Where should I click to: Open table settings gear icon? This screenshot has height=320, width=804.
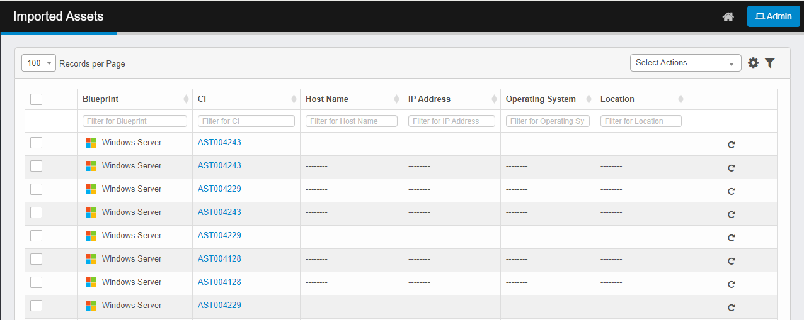click(x=753, y=63)
